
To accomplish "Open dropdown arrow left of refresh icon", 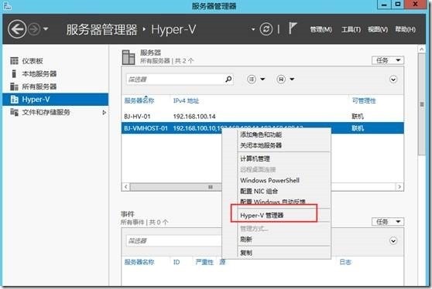I will point(253,29).
